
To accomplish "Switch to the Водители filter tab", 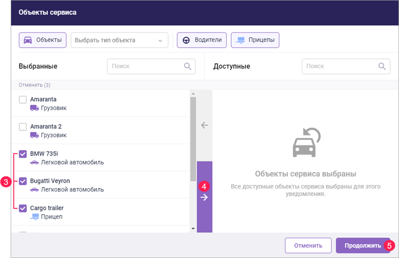I will click(x=202, y=40).
